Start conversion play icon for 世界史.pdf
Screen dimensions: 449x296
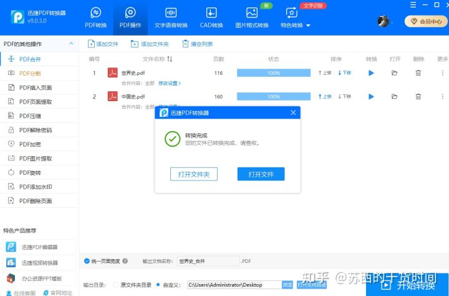click(371, 73)
